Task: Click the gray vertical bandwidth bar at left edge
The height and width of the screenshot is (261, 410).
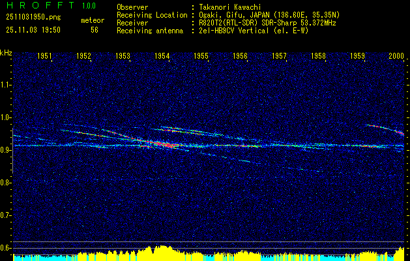Action: tap(12, 151)
